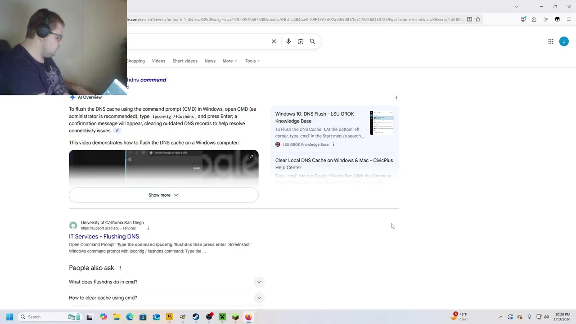
Task: Open 'Clear Local DNS Cache on Windows & Mac' source
Action: 334,164
